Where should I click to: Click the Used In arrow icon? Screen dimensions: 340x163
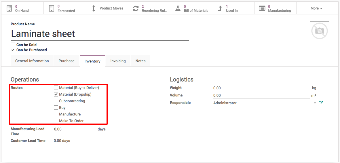pyautogui.click(x=220, y=8)
